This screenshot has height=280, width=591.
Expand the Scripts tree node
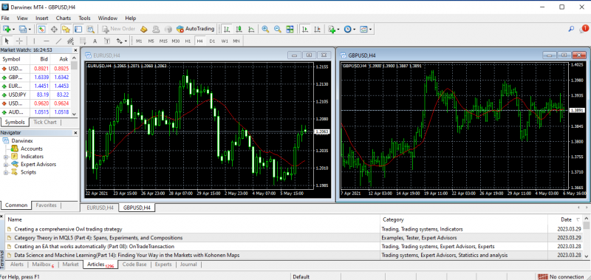point(6,173)
